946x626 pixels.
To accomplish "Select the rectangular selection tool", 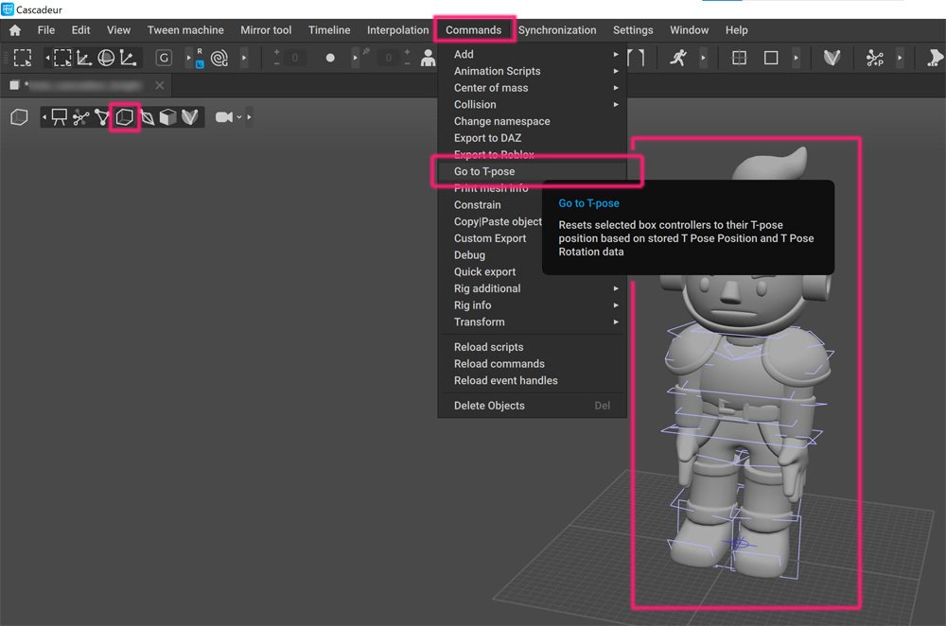I will pyautogui.click(x=23, y=58).
